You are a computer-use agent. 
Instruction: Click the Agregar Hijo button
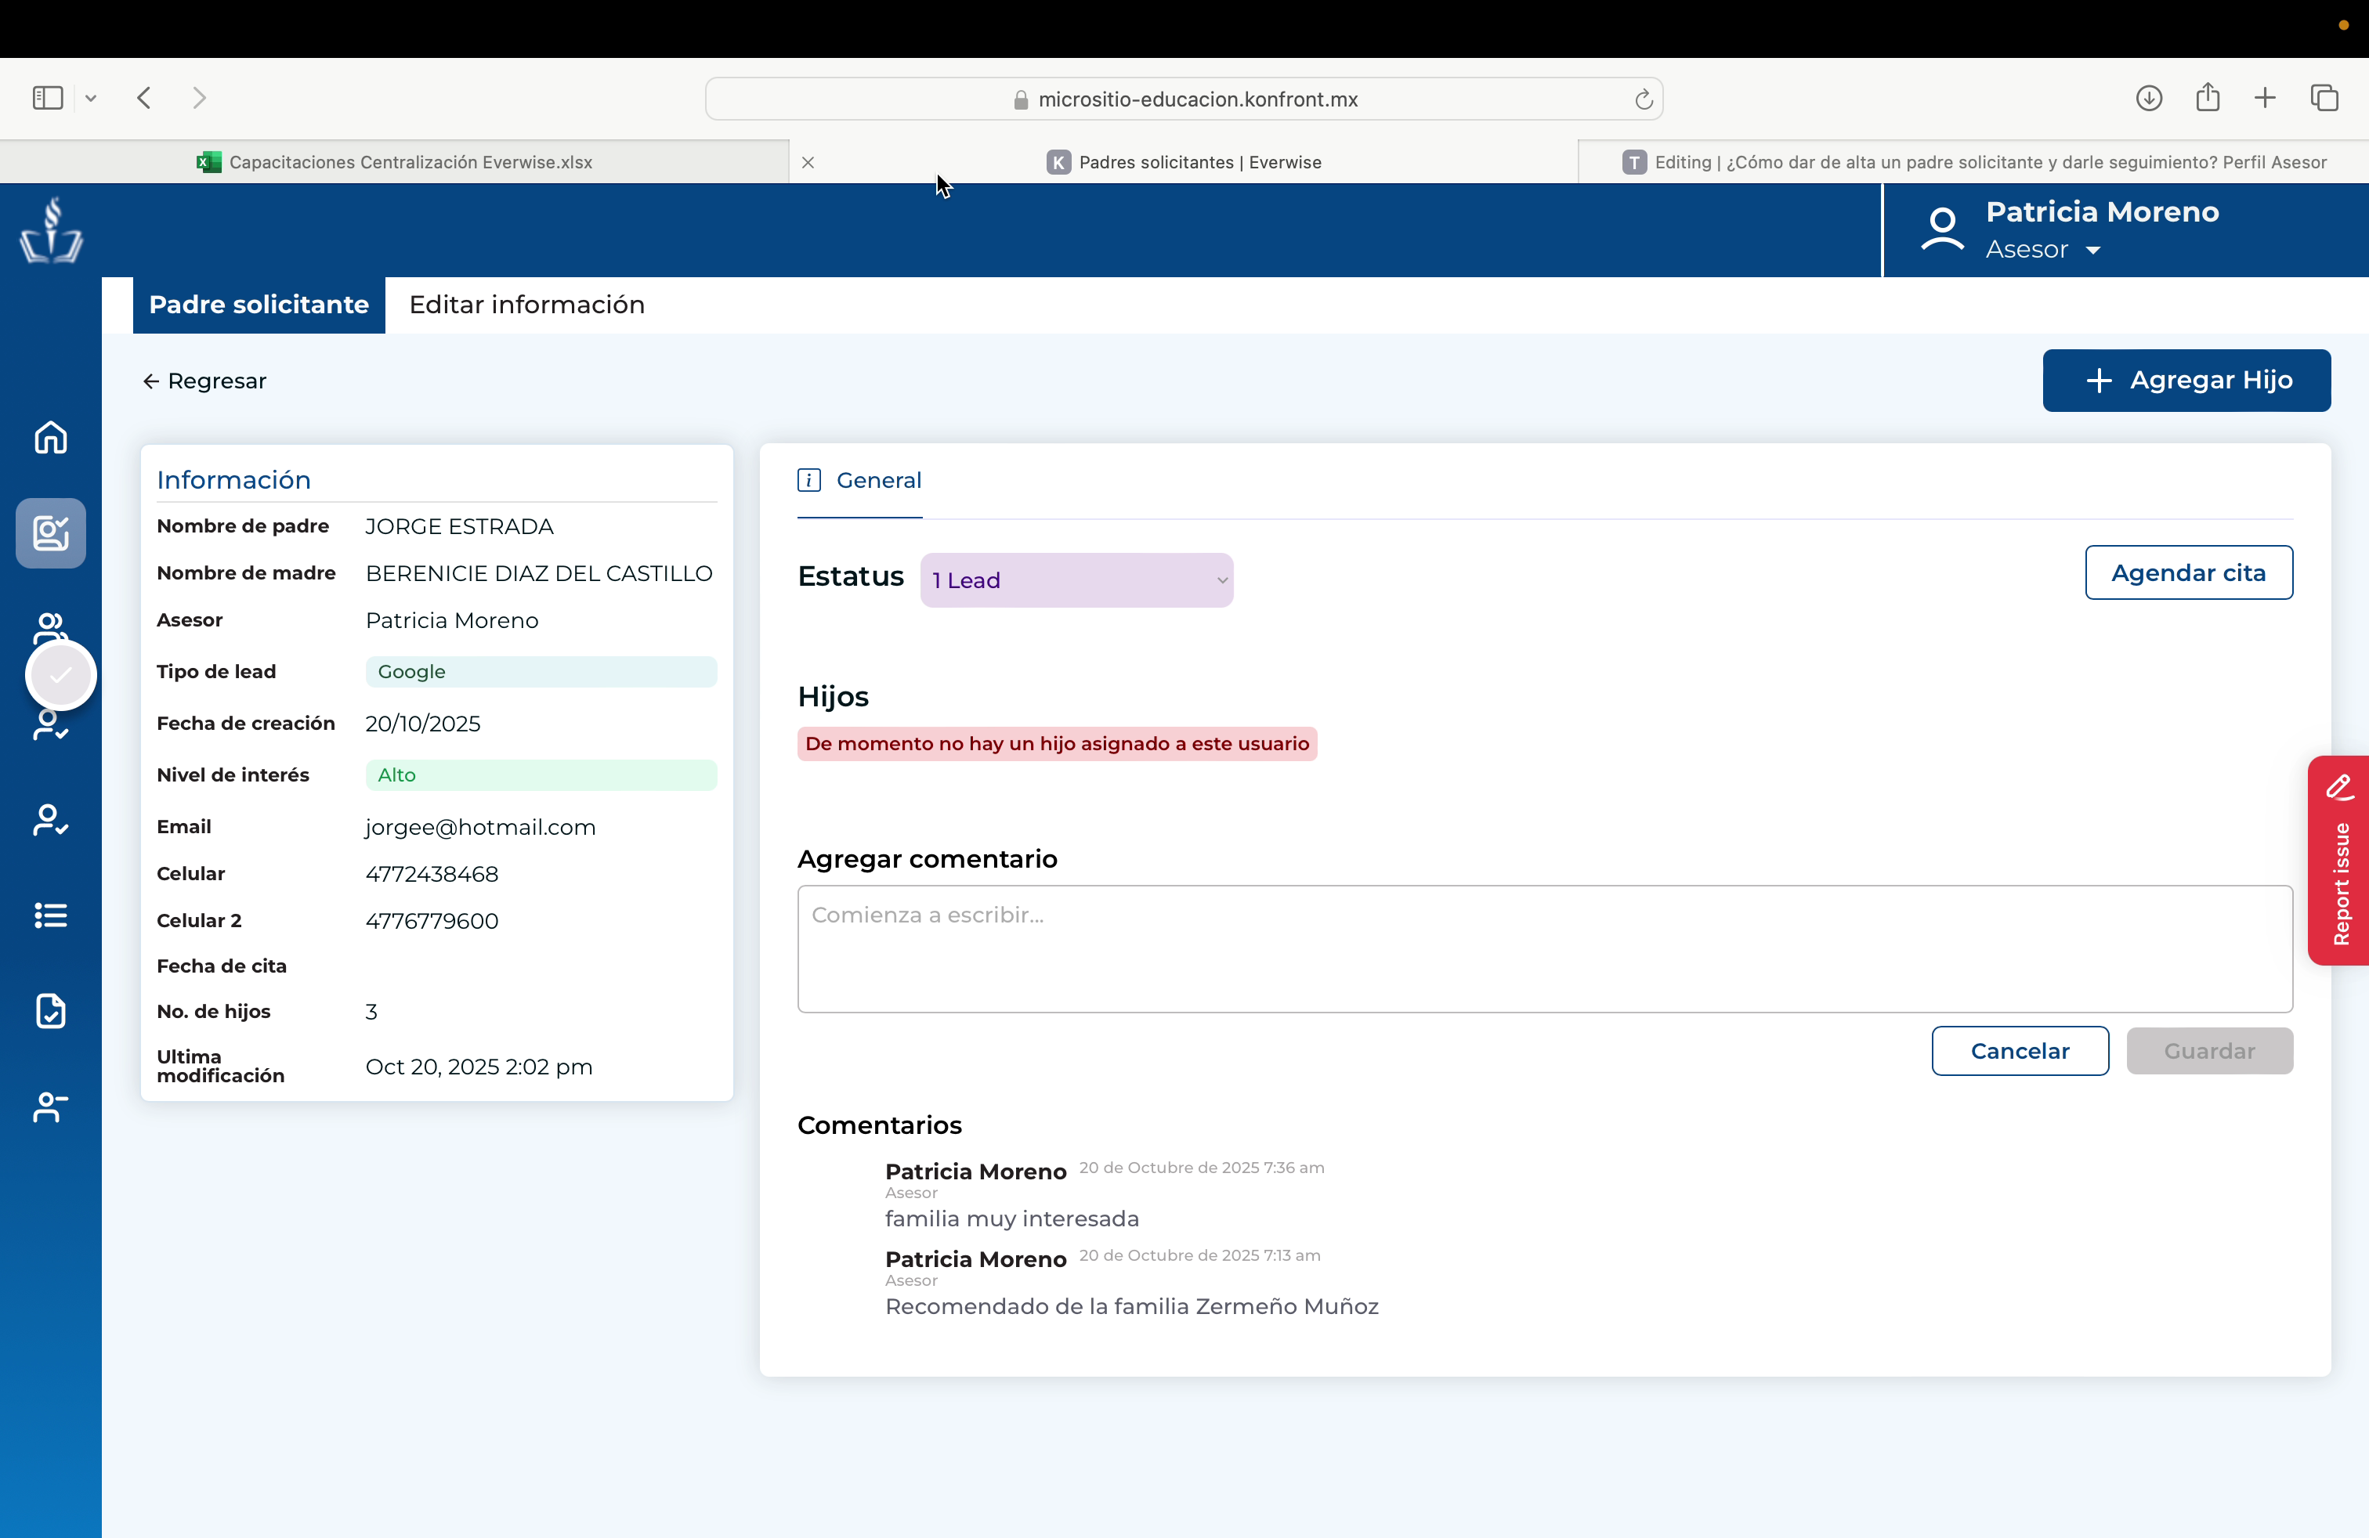click(2186, 380)
